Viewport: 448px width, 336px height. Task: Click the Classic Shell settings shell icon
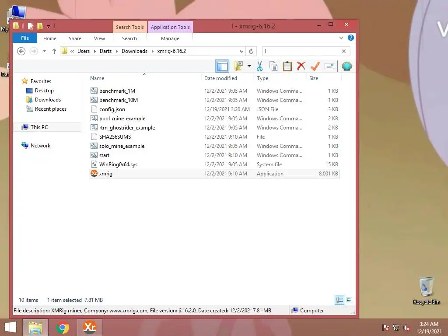[x=346, y=66]
